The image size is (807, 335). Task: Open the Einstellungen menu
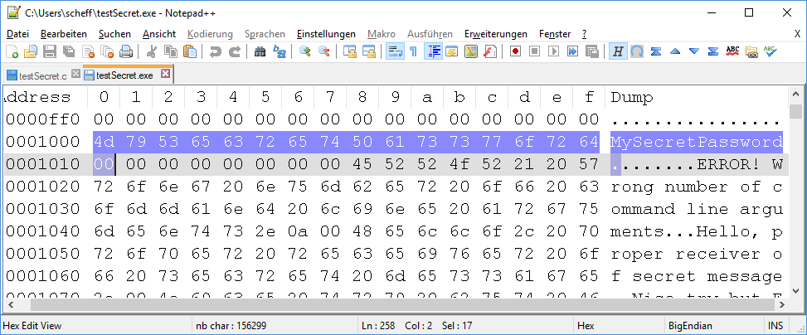click(x=326, y=34)
